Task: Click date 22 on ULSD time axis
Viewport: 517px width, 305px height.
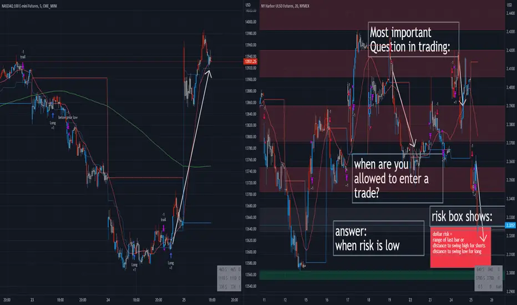Action: click(x=410, y=300)
